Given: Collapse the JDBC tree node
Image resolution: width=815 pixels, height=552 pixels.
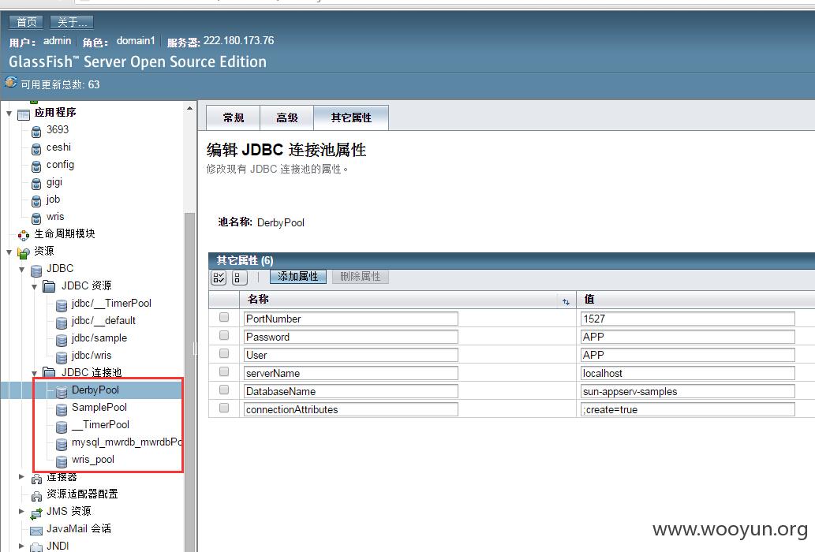Looking at the screenshot, I should 21,270.
